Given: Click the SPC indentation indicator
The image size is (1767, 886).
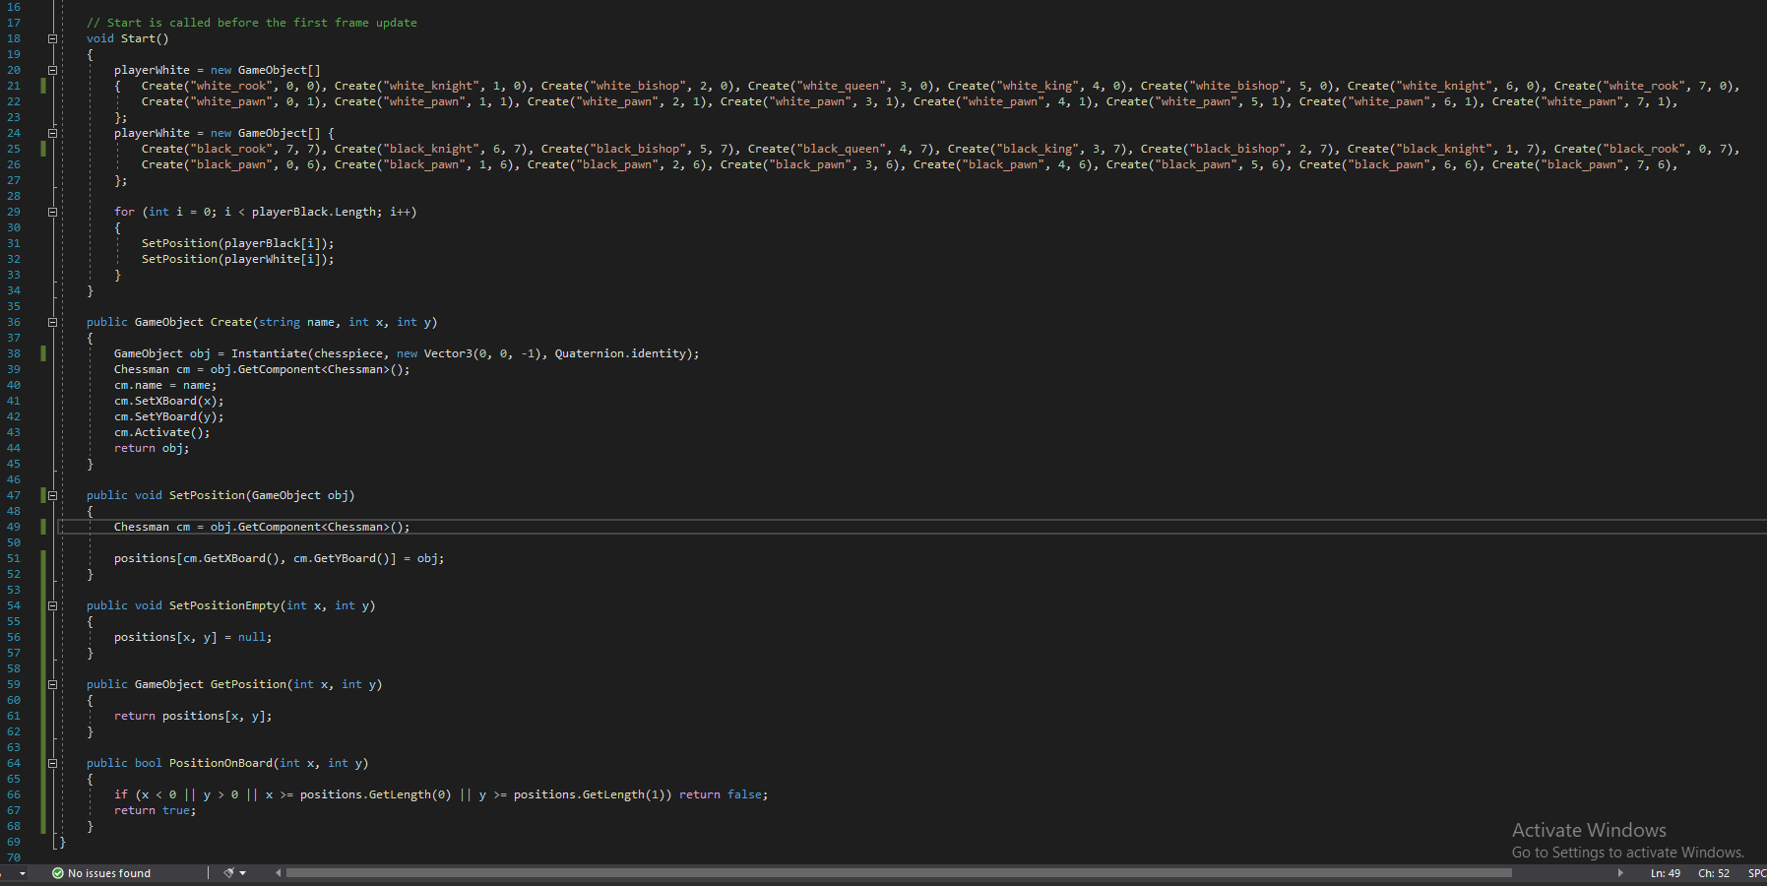Looking at the screenshot, I should (x=1756, y=873).
